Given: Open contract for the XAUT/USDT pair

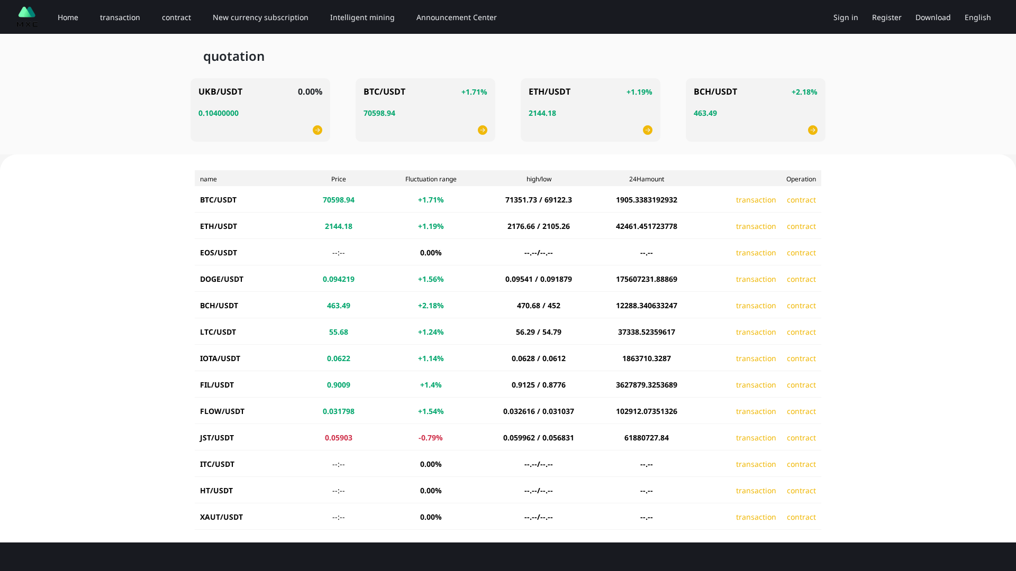Looking at the screenshot, I should [x=801, y=517].
